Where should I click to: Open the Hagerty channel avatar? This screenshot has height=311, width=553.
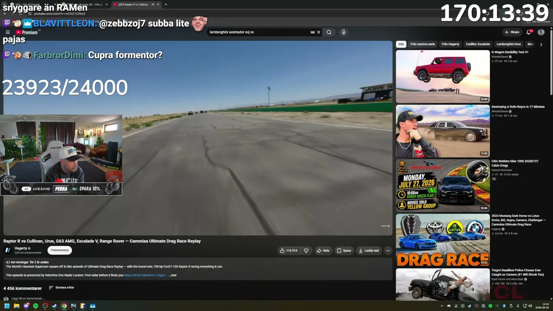[x=8, y=250]
